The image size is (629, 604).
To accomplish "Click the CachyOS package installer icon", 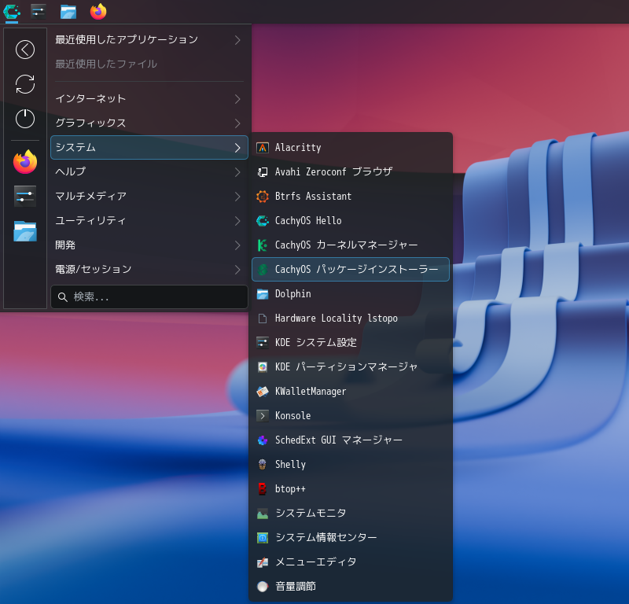I will (x=263, y=270).
